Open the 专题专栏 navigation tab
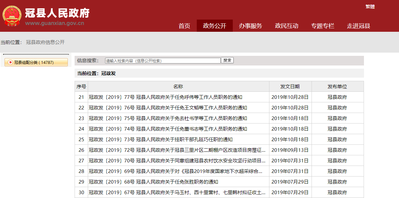Screen dimensions: 399x198 click(x=323, y=26)
